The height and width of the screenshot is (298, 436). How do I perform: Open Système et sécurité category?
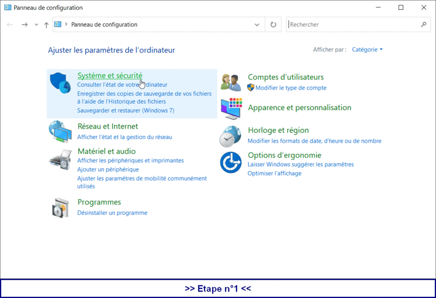click(x=110, y=75)
